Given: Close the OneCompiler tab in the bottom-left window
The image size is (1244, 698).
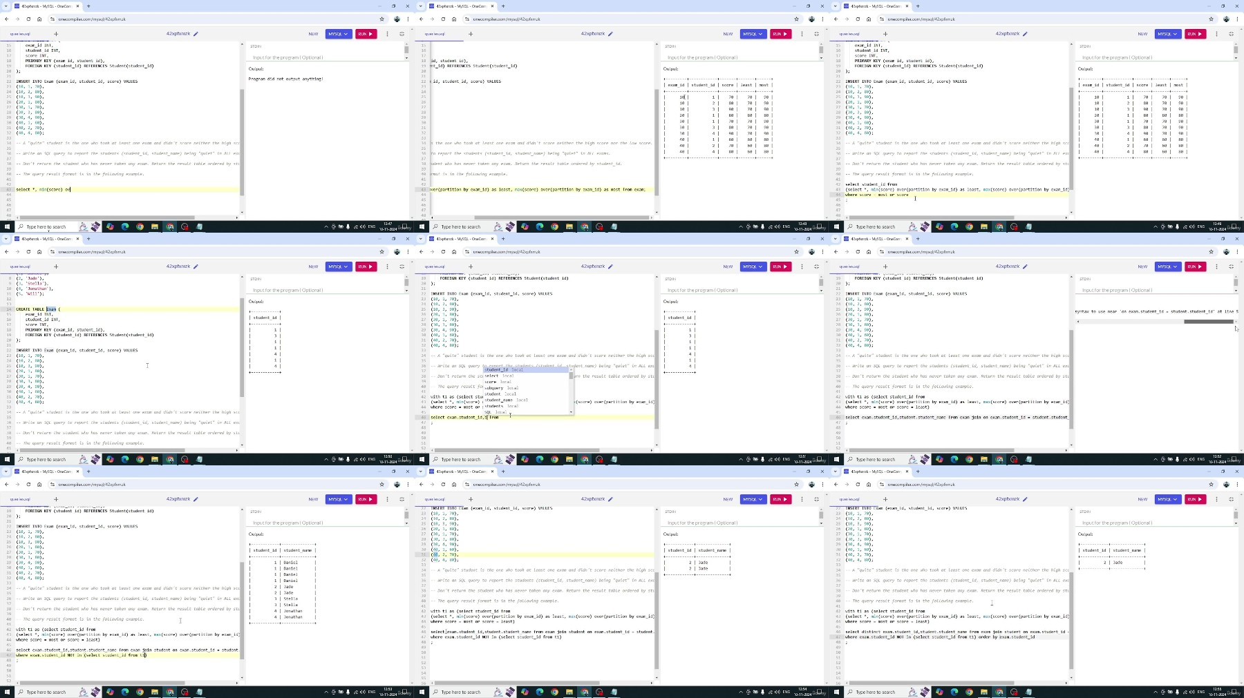Looking at the screenshot, I should pyautogui.click(x=77, y=472).
